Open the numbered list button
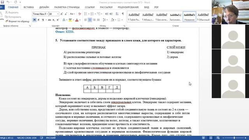The height and width of the screenshot is (140, 249). [92, 14]
